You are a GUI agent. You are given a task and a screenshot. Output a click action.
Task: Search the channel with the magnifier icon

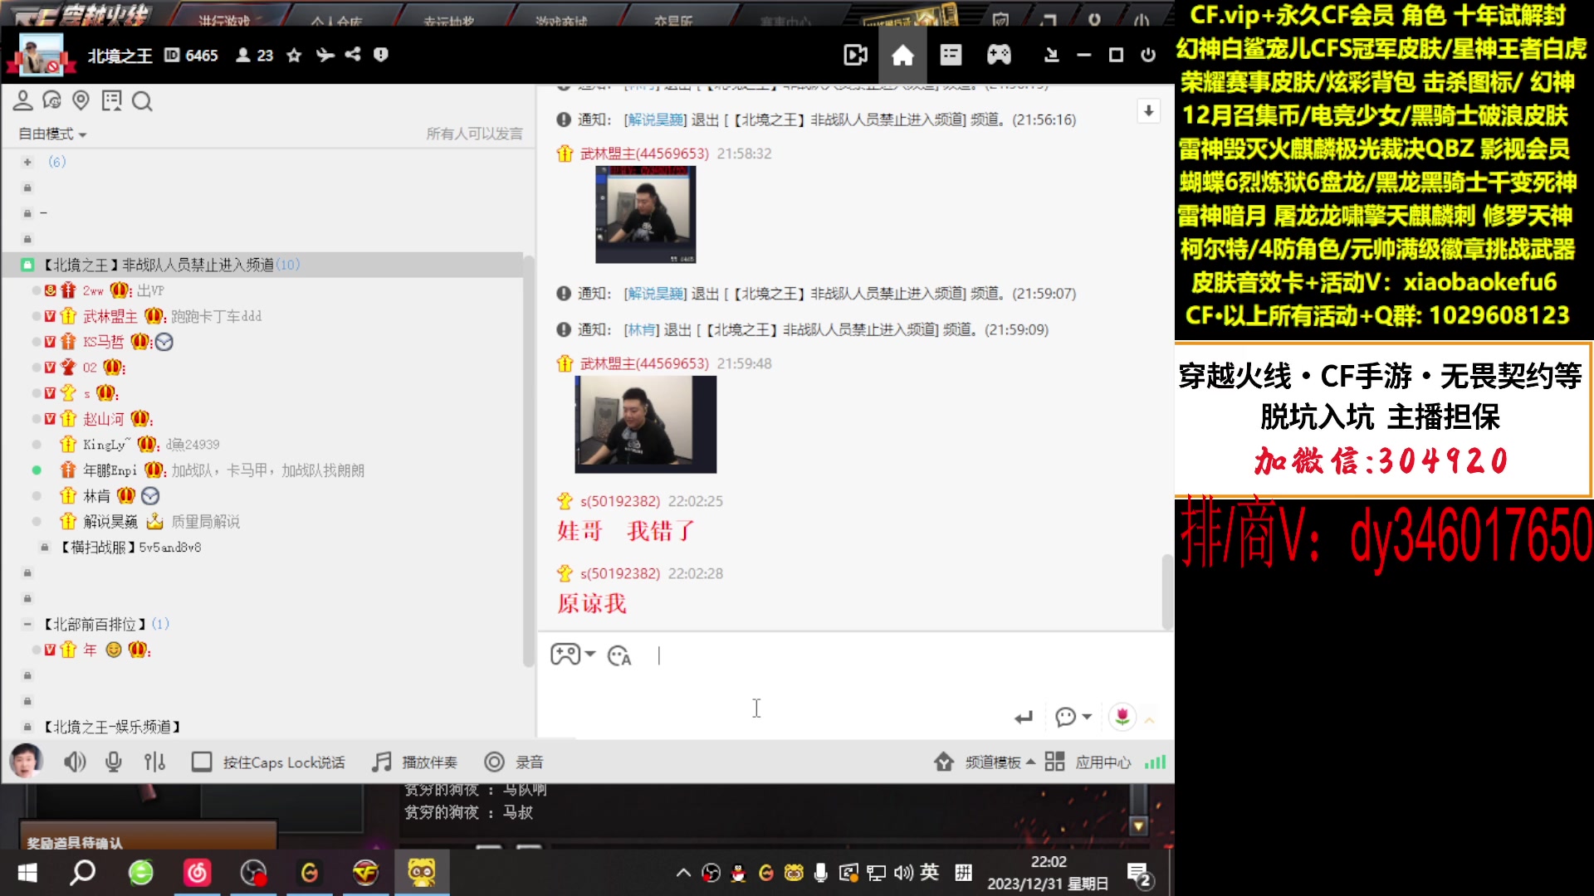(x=142, y=101)
